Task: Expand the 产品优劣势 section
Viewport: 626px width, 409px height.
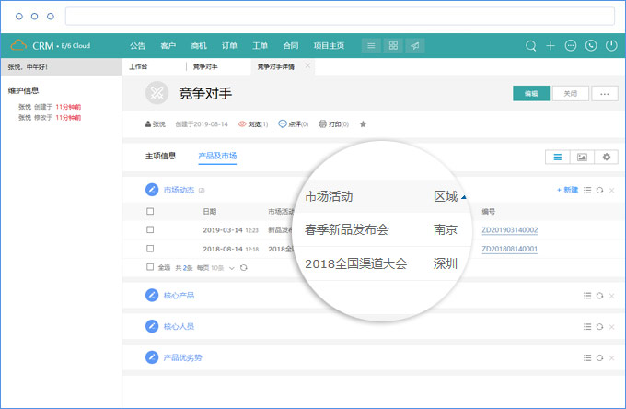Action: [181, 356]
